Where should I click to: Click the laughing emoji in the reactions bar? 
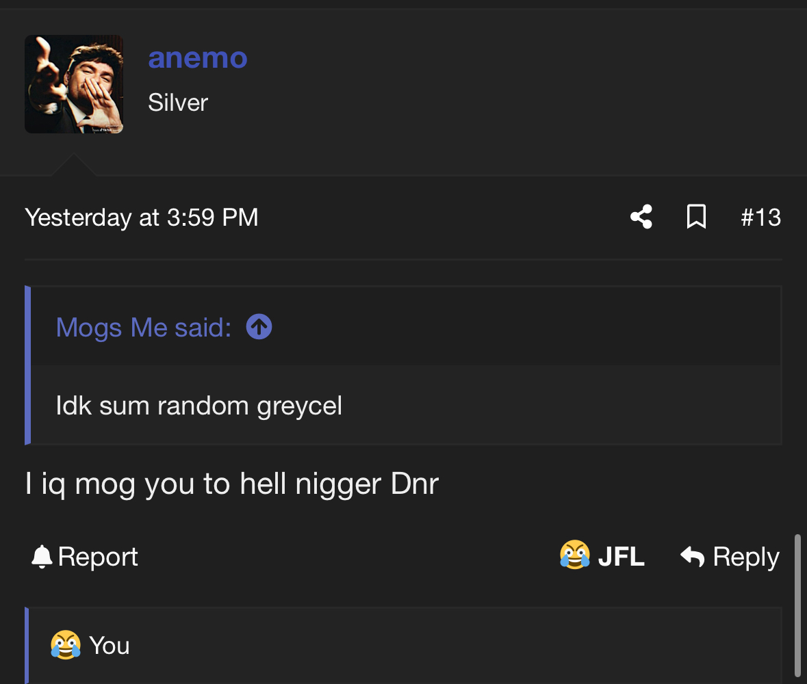pyautogui.click(x=65, y=645)
